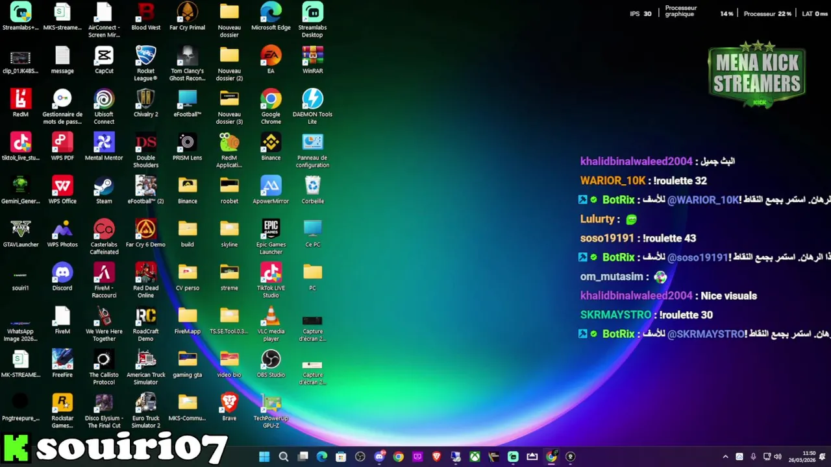Open PRISM Lens desktop icon
This screenshot has height=467, width=831.
click(x=187, y=148)
